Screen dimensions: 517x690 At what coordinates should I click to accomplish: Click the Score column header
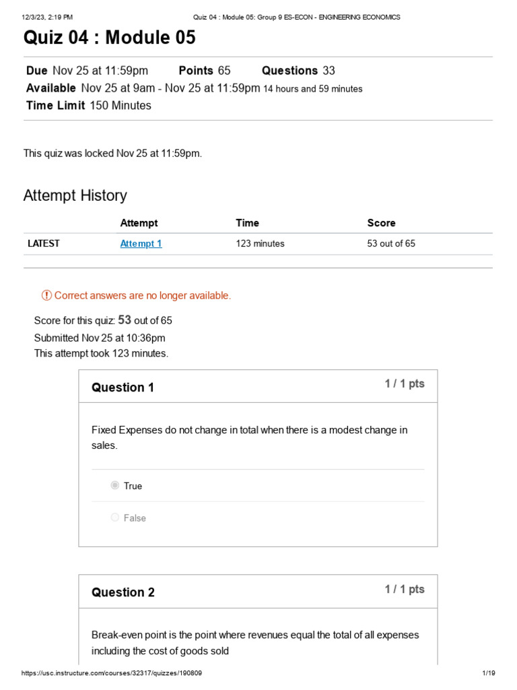381,223
